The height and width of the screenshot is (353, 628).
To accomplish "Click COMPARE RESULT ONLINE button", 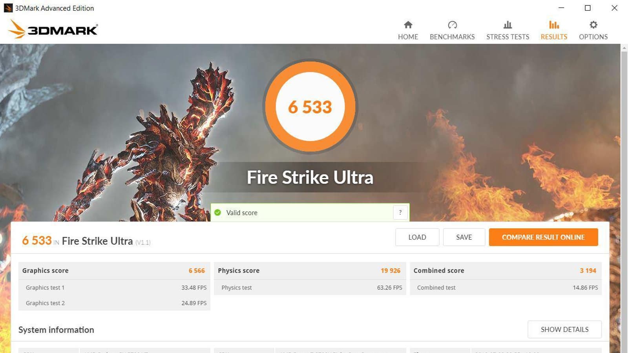I will pos(543,237).
